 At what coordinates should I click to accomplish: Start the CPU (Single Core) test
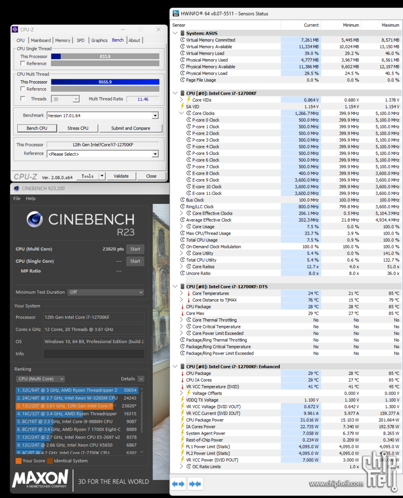coord(135,261)
